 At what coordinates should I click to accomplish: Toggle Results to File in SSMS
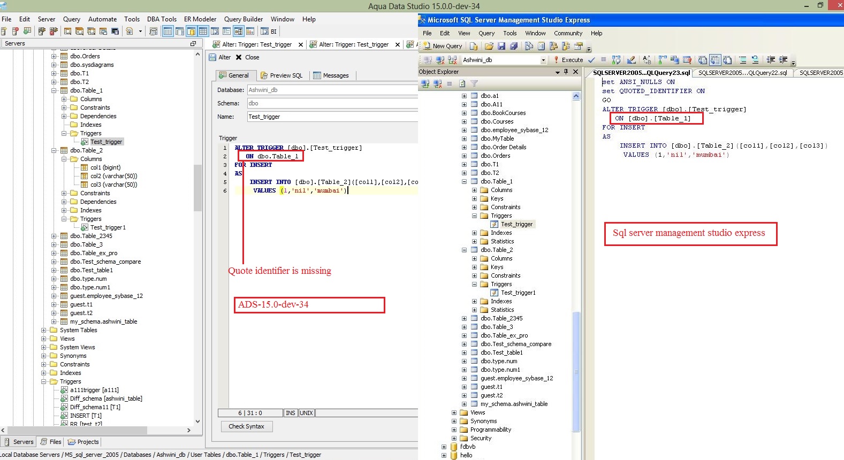click(x=727, y=60)
